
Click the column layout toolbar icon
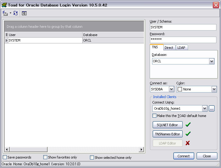[x=24, y=13]
